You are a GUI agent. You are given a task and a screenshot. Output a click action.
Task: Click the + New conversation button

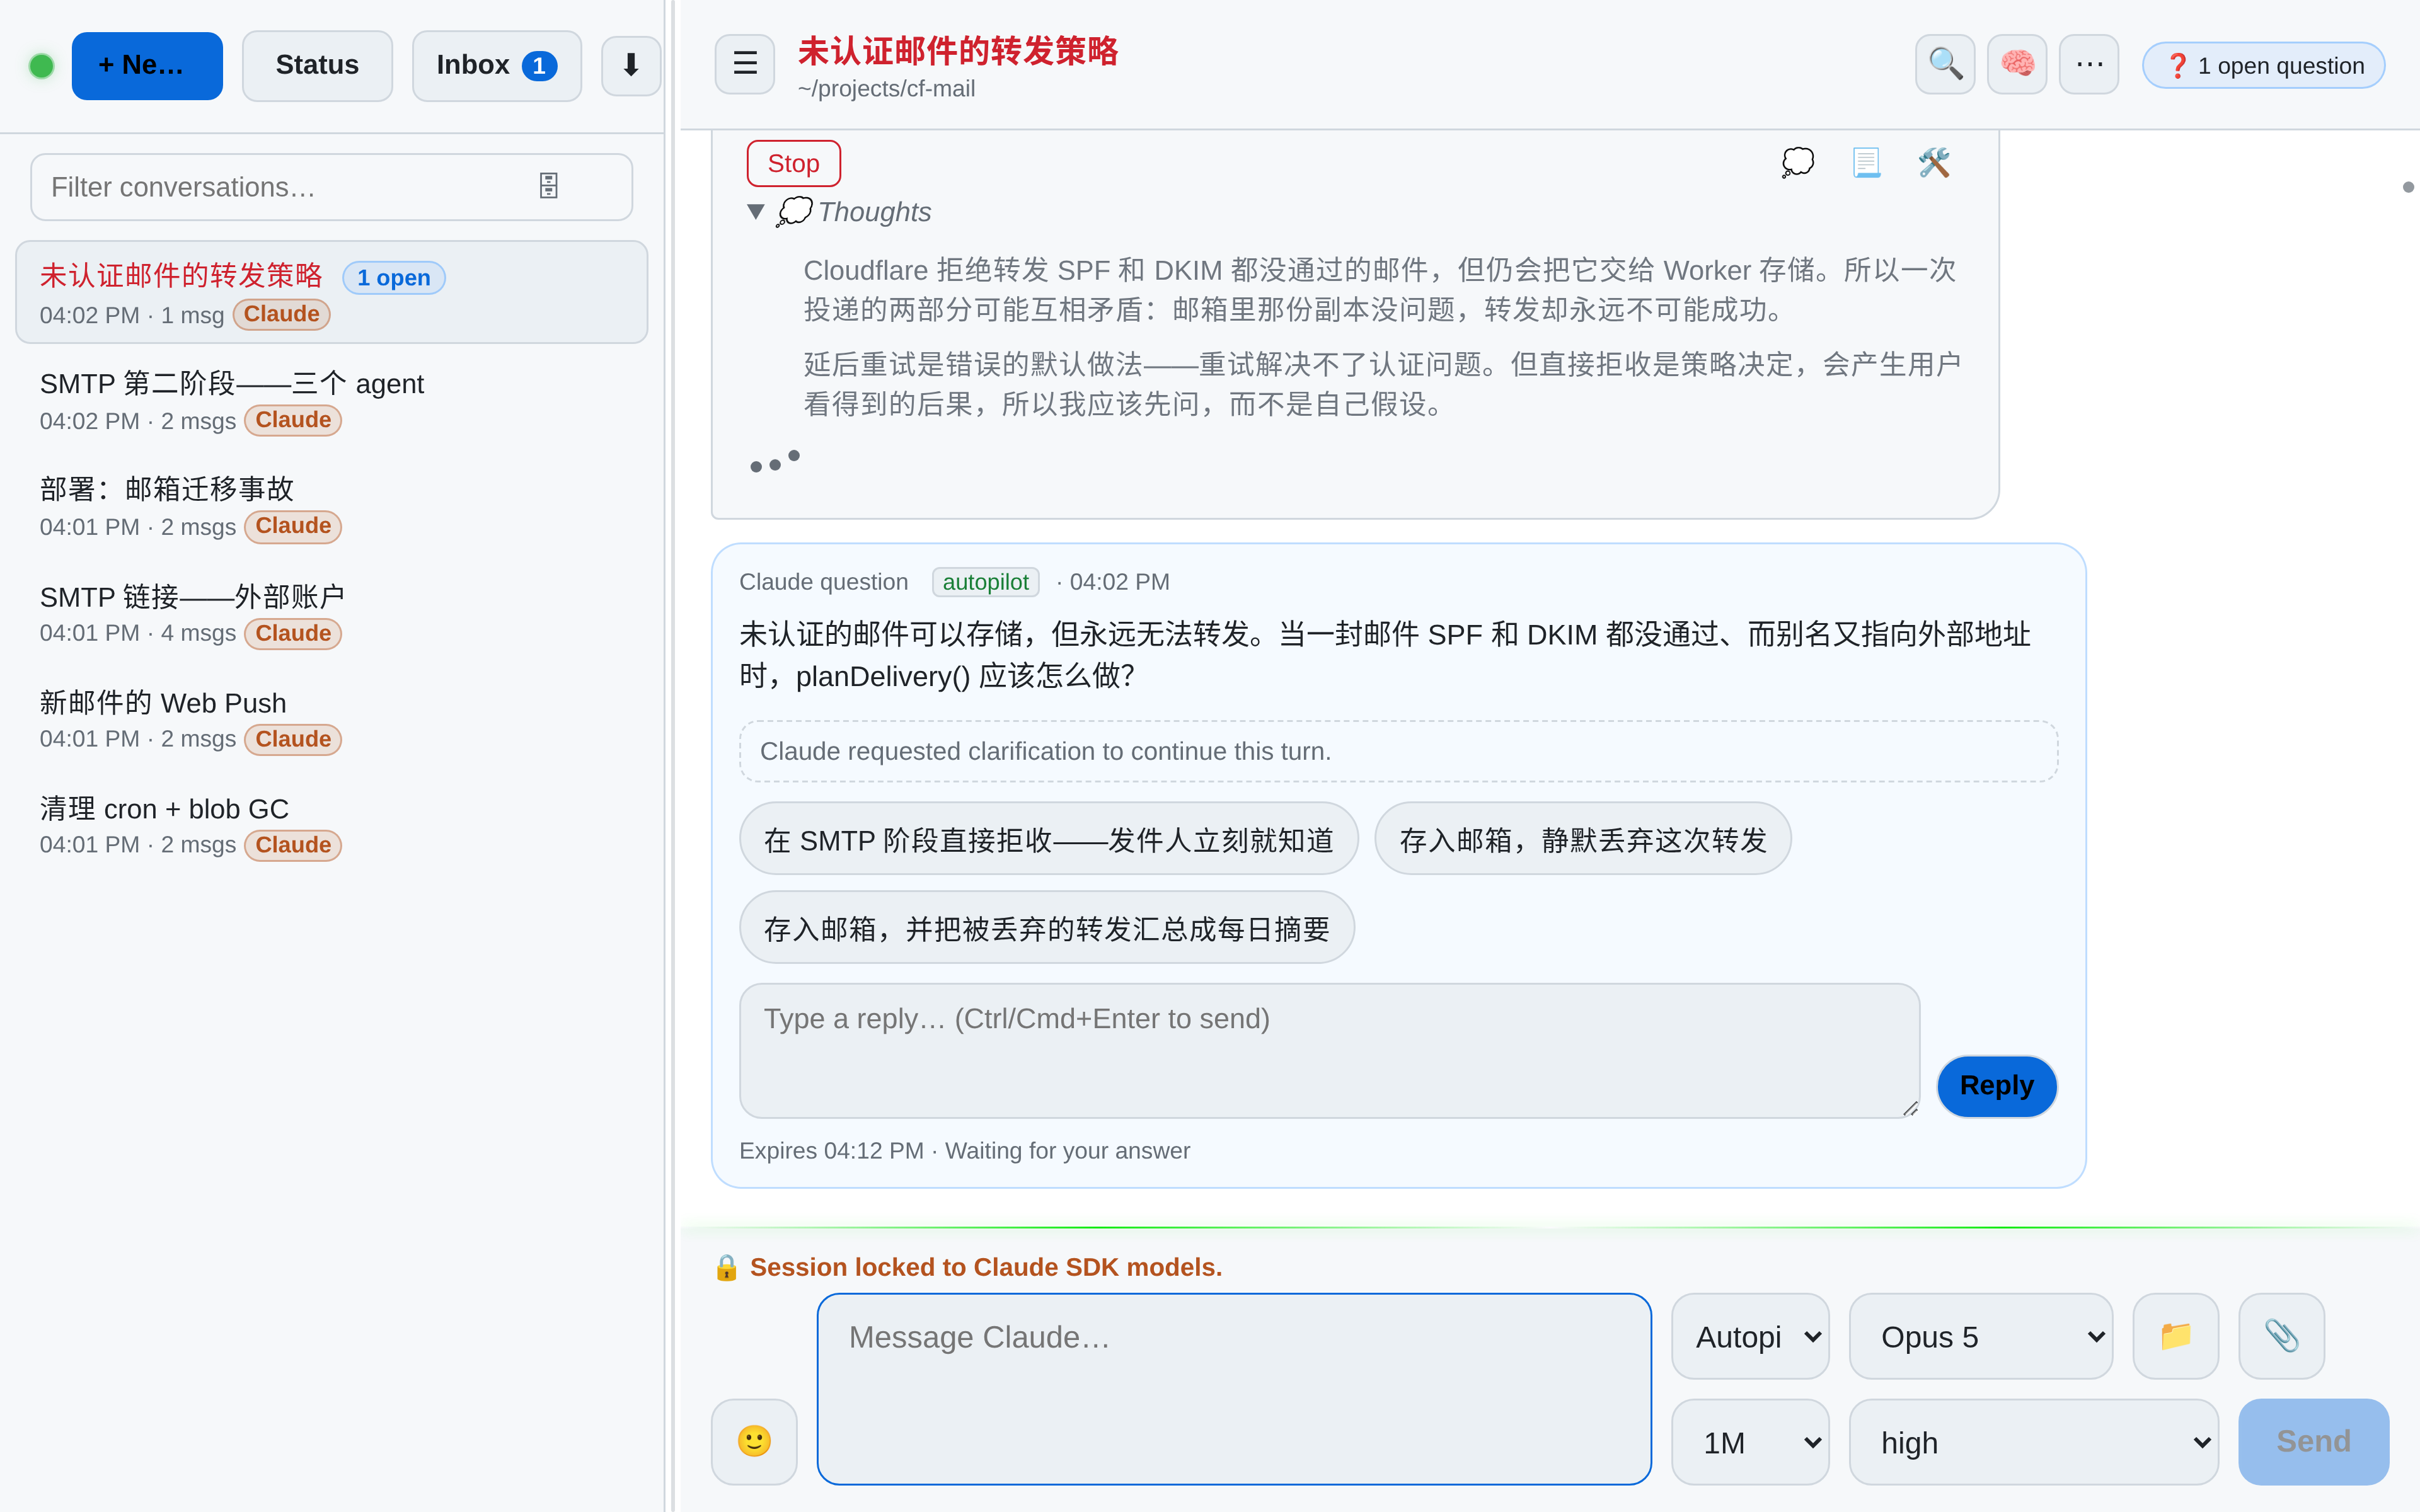[x=147, y=66]
